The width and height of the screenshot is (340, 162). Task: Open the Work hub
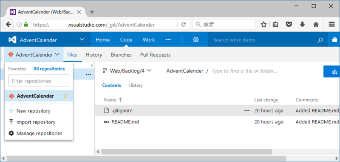click(x=149, y=40)
